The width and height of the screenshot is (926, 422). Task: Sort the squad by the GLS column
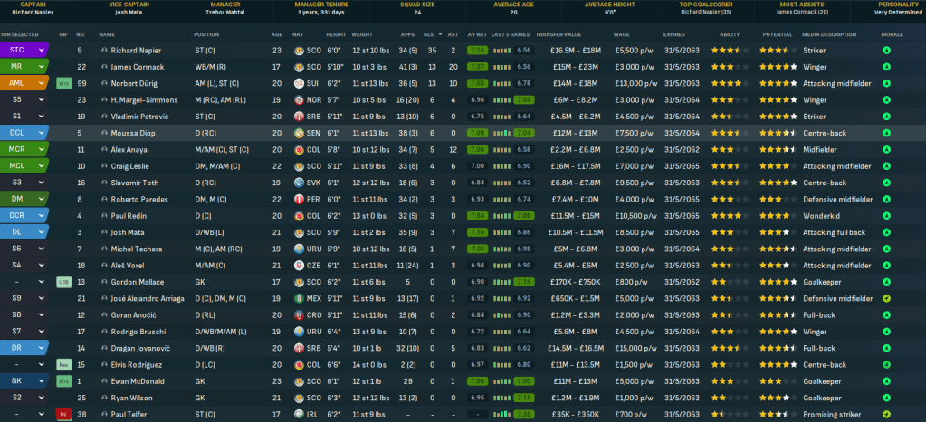point(430,33)
